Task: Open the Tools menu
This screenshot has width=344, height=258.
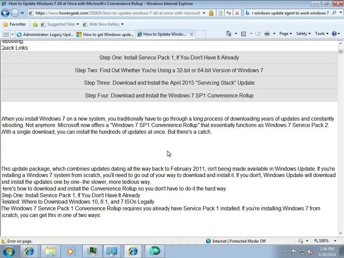Action: click(321, 34)
